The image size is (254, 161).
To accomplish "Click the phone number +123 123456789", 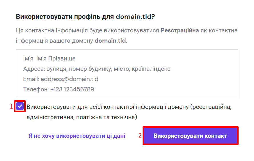I will click(72, 89).
